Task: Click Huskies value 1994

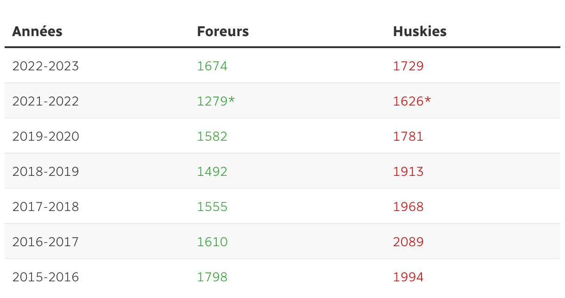Action: [408, 277]
